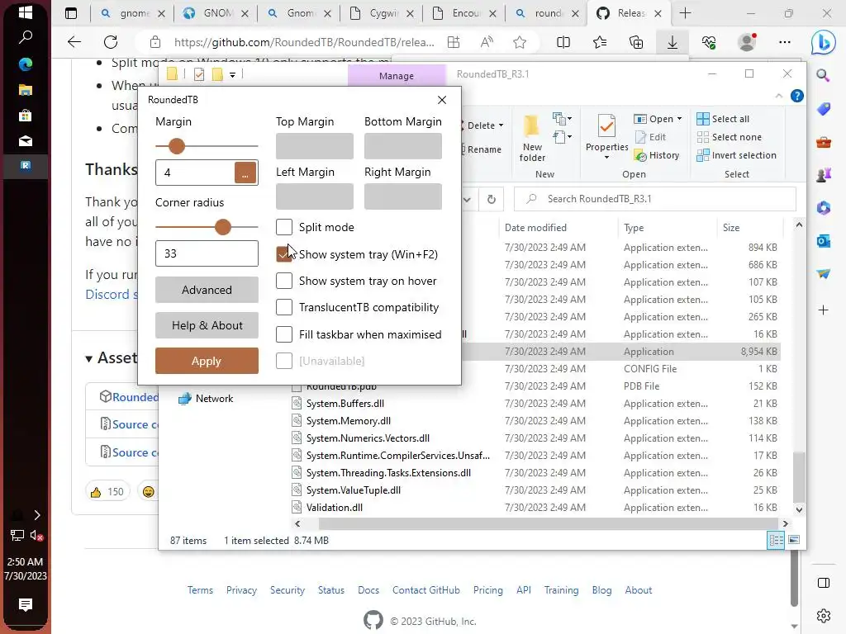Open Windows Start menu
Image resolution: width=846 pixels, height=634 pixels.
(x=26, y=12)
